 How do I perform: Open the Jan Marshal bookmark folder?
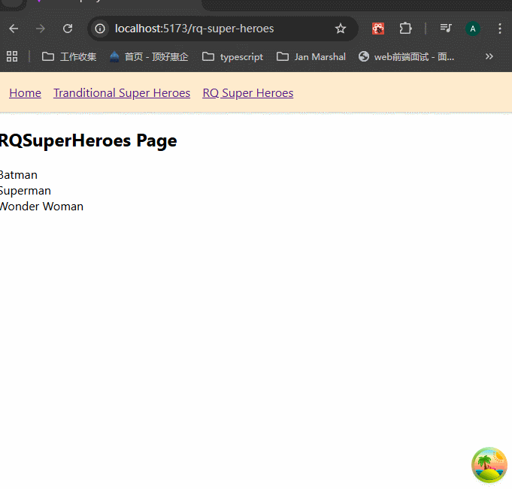pyautogui.click(x=311, y=56)
